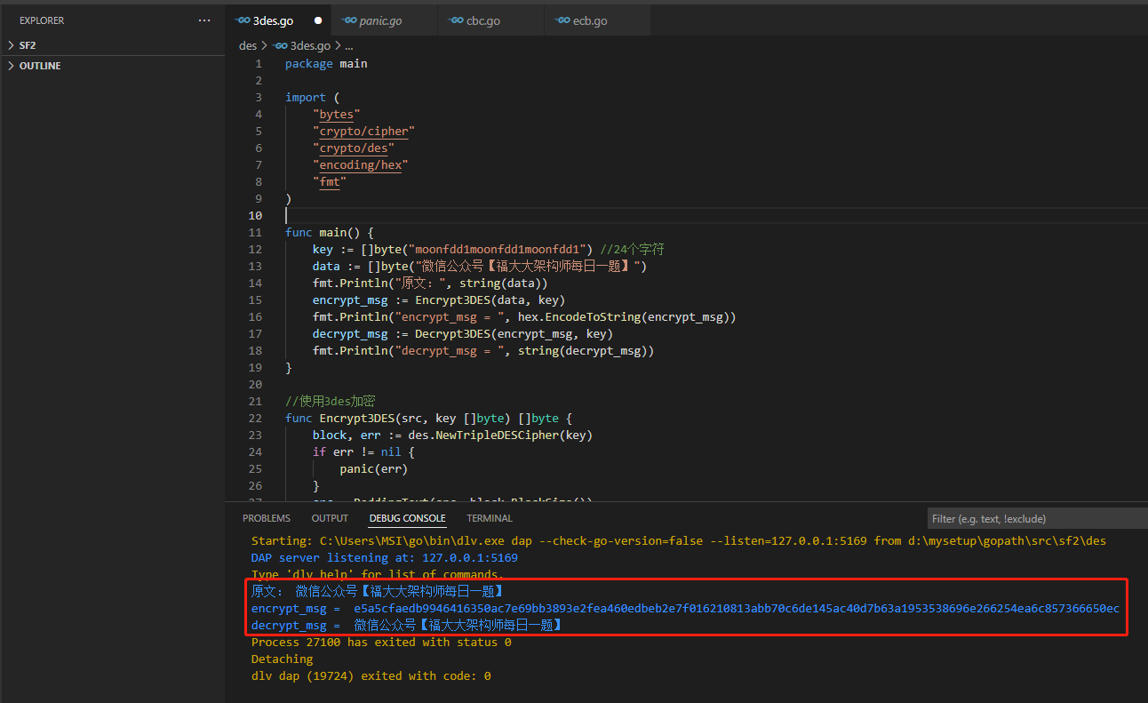Expand the SF2 folder section
Screen dimensions: 1148x703
point(112,44)
